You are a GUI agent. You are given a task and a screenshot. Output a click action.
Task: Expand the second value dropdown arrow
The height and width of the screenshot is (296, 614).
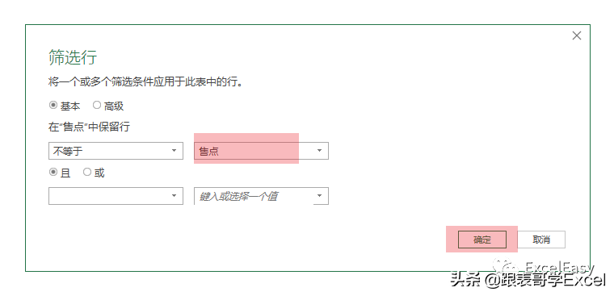[320, 196]
